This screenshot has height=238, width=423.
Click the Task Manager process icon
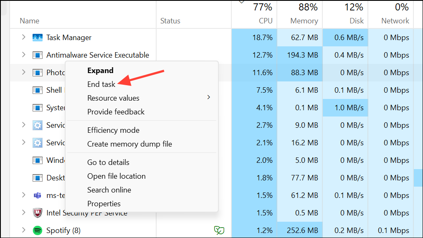coord(38,38)
